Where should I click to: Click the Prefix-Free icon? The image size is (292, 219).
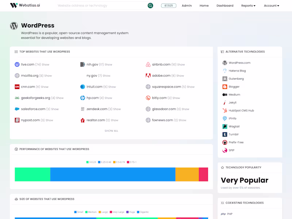[225, 142]
